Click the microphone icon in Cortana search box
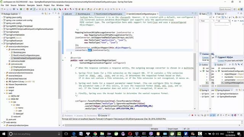Image resolution: width=244 pixels, height=137 pixels. (x=59, y=134)
